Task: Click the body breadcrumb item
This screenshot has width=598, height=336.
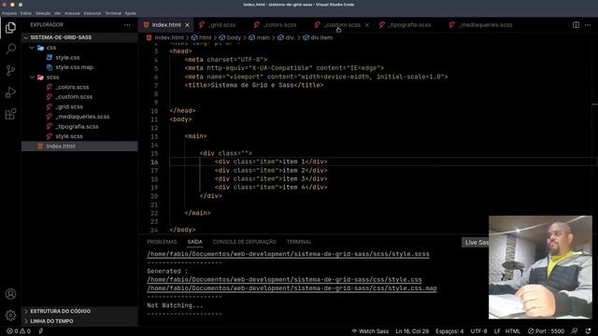Action: pyautogui.click(x=230, y=37)
